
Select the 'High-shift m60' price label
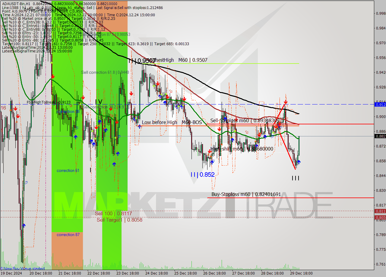(x=242, y=149)
